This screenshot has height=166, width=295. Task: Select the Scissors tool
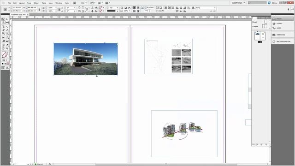pyautogui.click(x=3, y=38)
